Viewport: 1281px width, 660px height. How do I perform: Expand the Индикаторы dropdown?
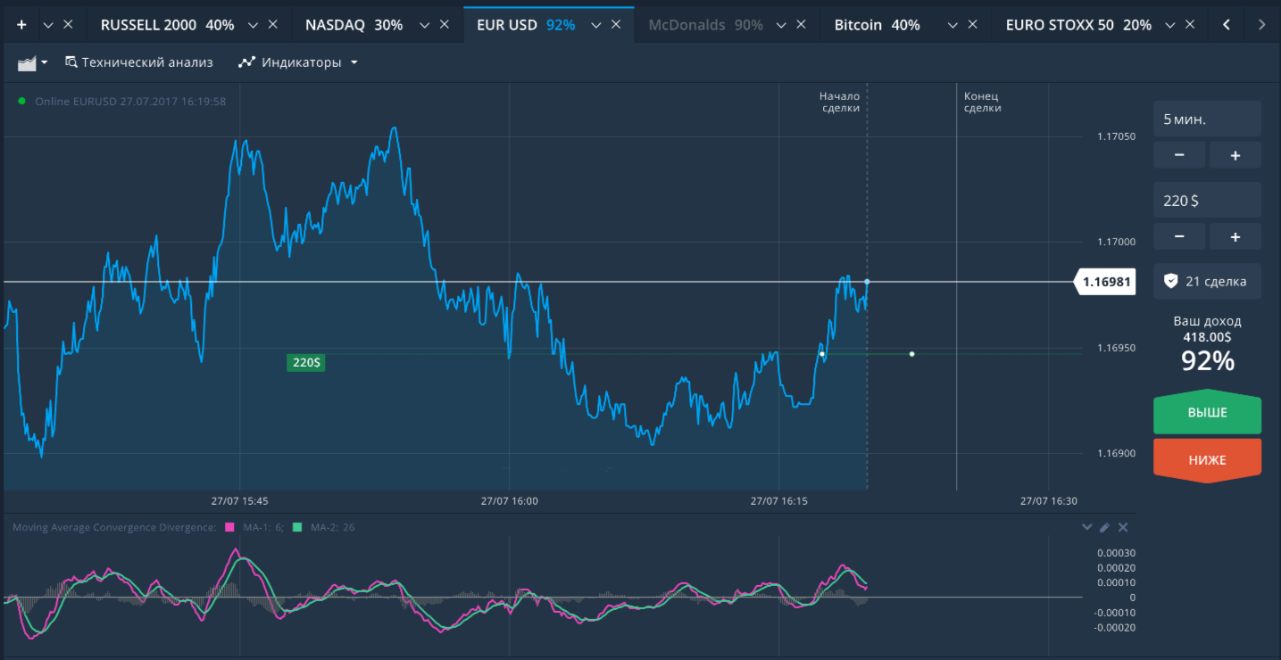[x=298, y=62]
